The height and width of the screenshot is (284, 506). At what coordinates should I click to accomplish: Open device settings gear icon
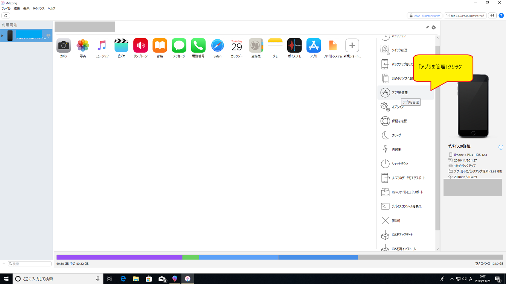click(434, 27)
